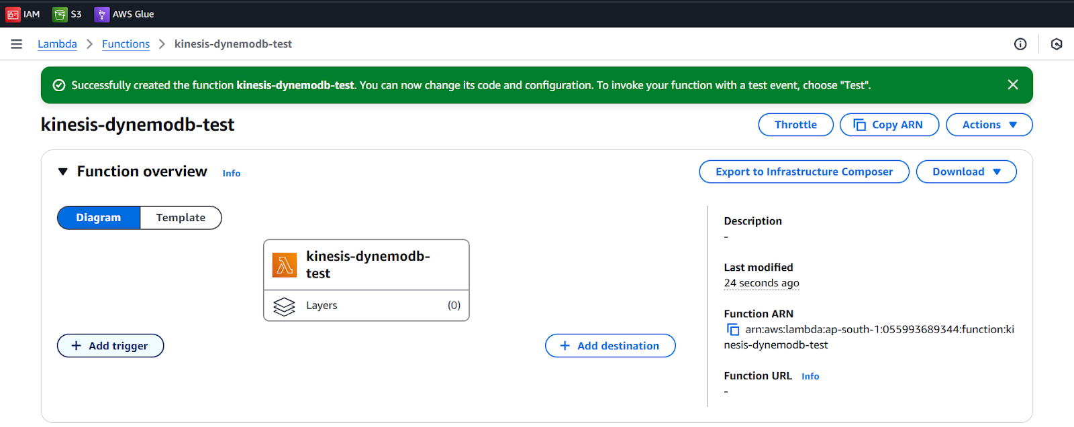This screenshot has height=427, width=1074.
Task: Click the green success checkmark icon
Action: (59, 85)
